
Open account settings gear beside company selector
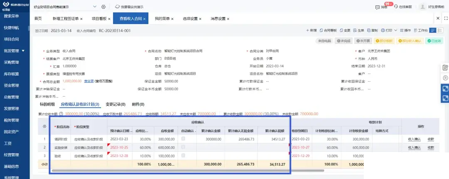pyautogui.click(x=104, y=7)
